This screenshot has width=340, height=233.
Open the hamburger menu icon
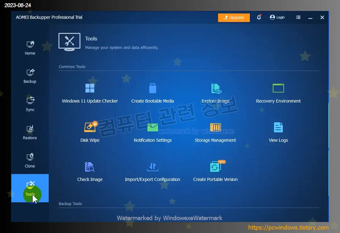pyautogui.click(x=299, y=17)
